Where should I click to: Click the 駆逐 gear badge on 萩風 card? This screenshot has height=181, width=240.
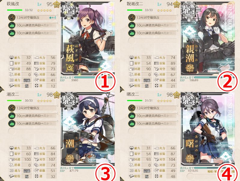coord(69,10)
